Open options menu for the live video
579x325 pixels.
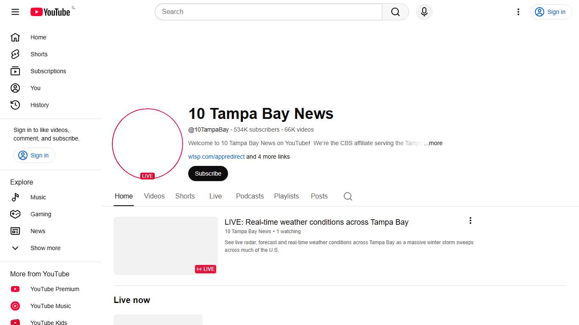(470, 220)
